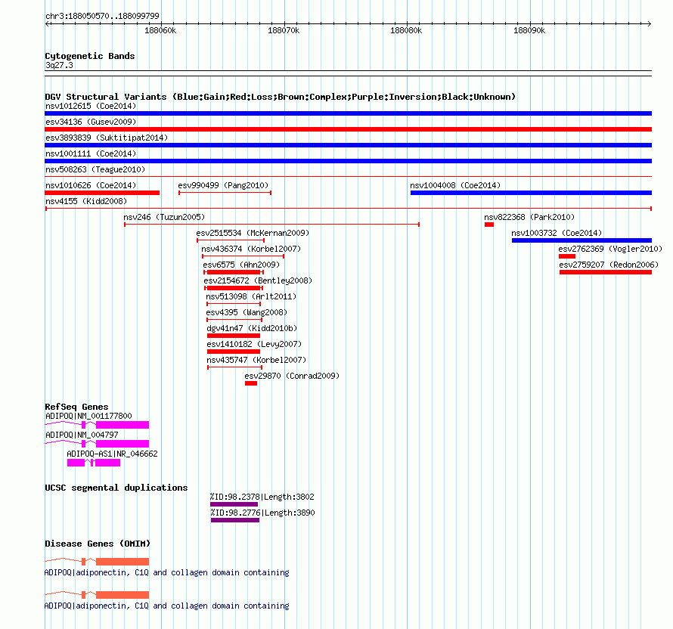Click the UCSC segmental duplications track title
The image size is (673, 629).
[116, 488]
